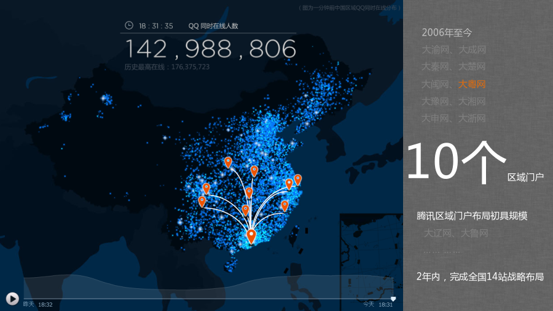553x311 pixels.
Task: Click the QQ 同时在线人数 label
Action: (213, 26)
